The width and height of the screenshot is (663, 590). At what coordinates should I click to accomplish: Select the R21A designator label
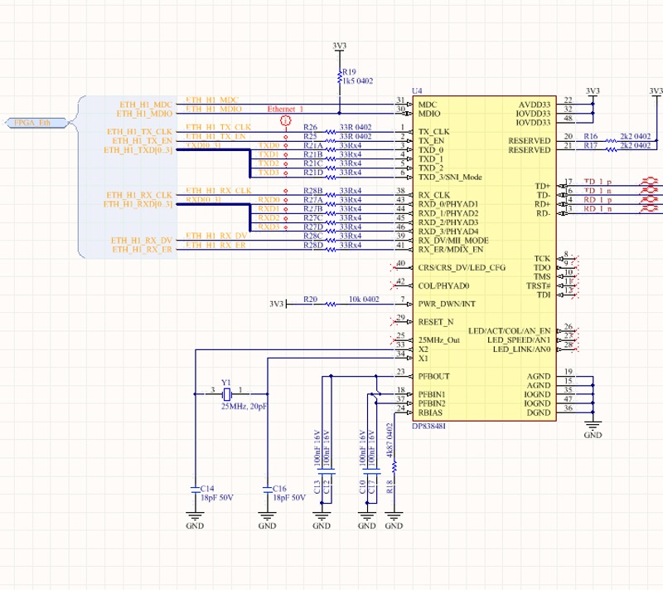coord(313,145)
